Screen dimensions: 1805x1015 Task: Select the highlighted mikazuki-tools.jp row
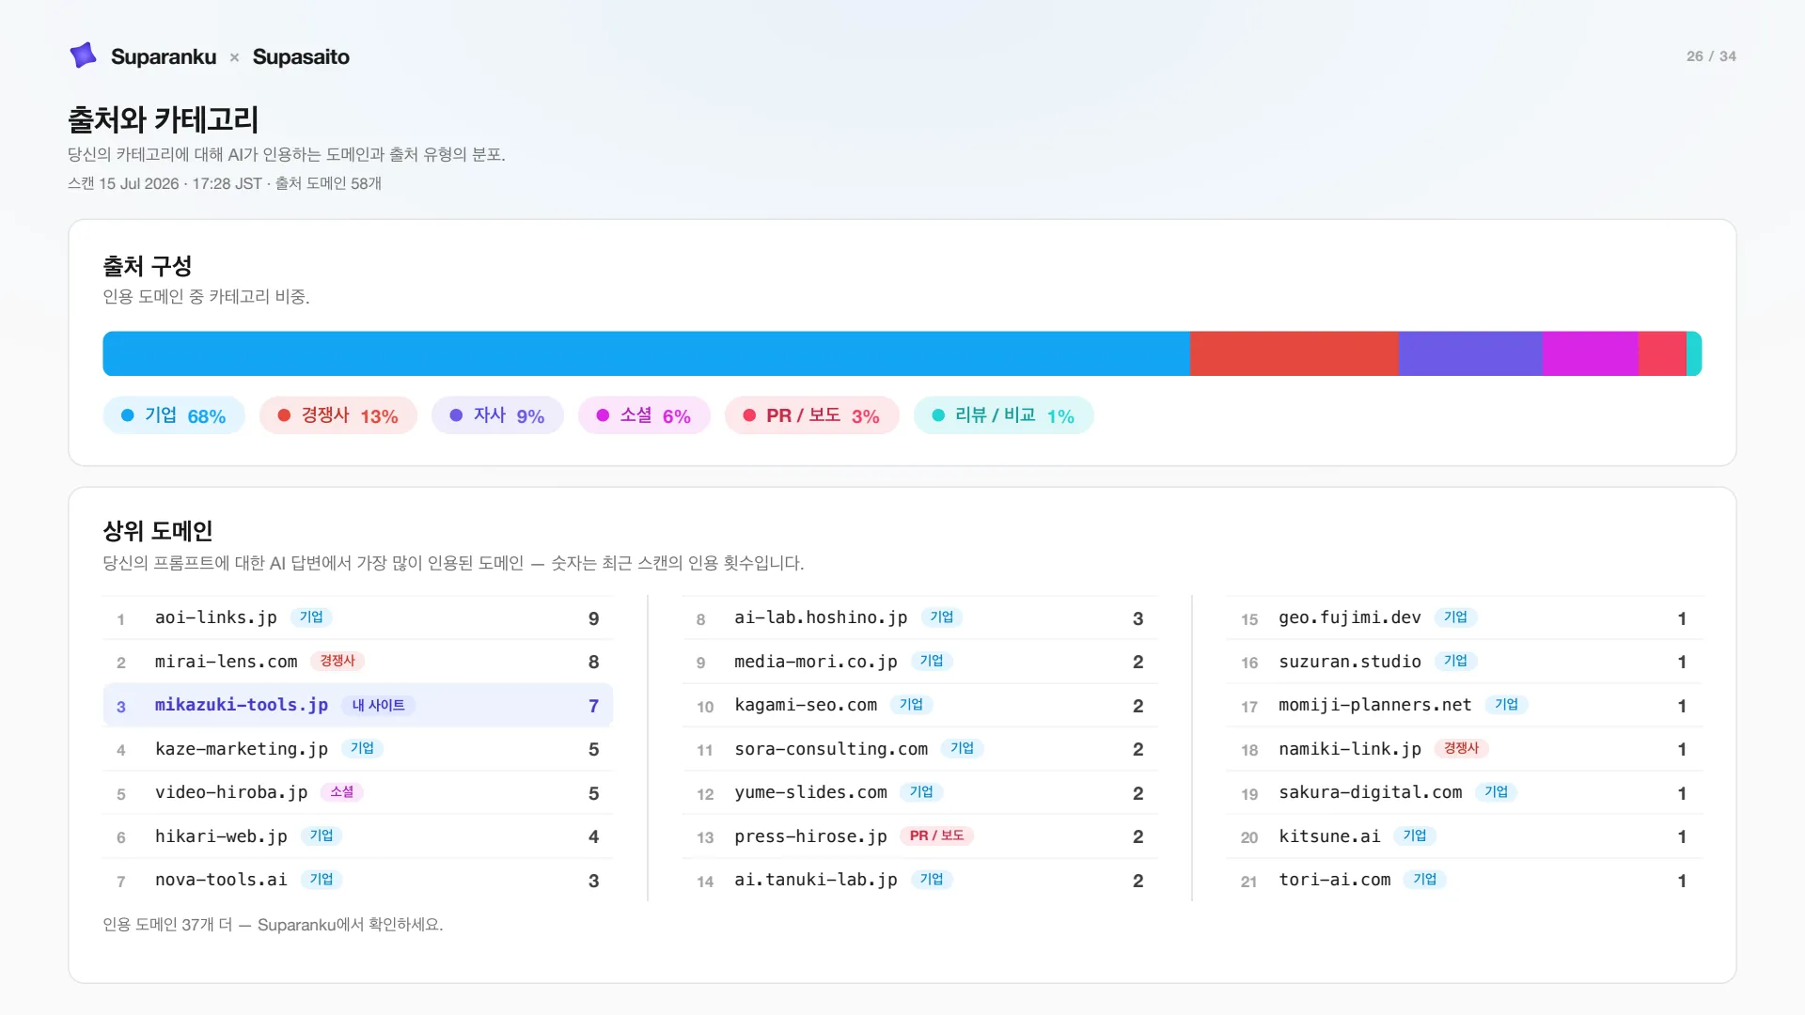click(x=357, y=705)
